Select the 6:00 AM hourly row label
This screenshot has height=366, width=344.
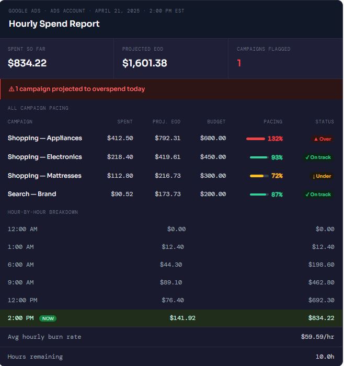[x=20, y=265]
